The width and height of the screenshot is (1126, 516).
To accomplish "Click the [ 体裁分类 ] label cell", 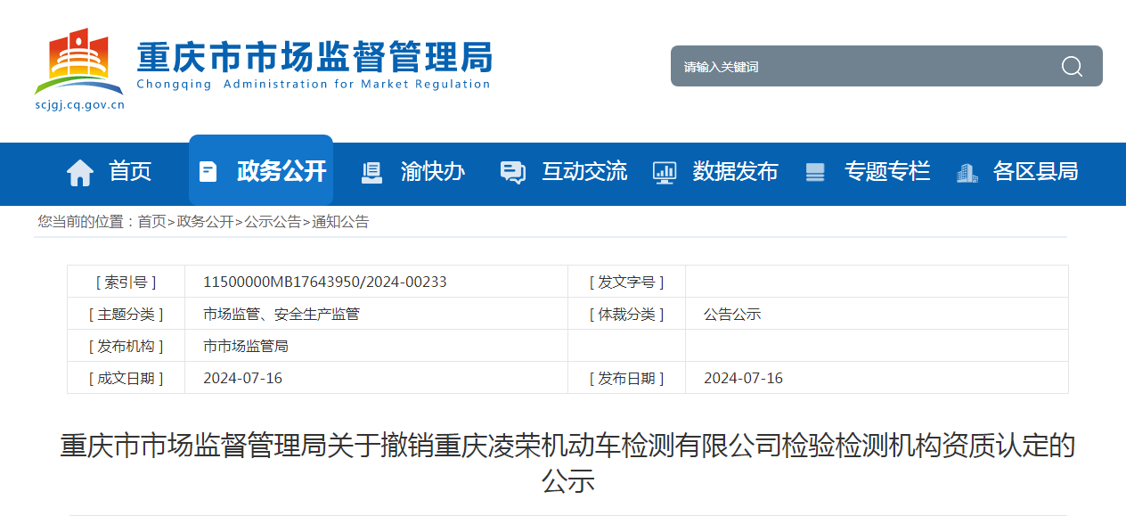I will click(626, 314).
